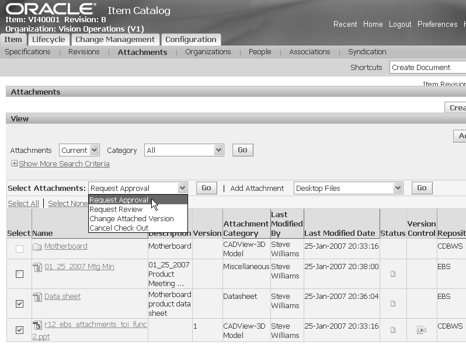
Task: Choose Request Review from the dropdown list
Action: coord(138,210)
